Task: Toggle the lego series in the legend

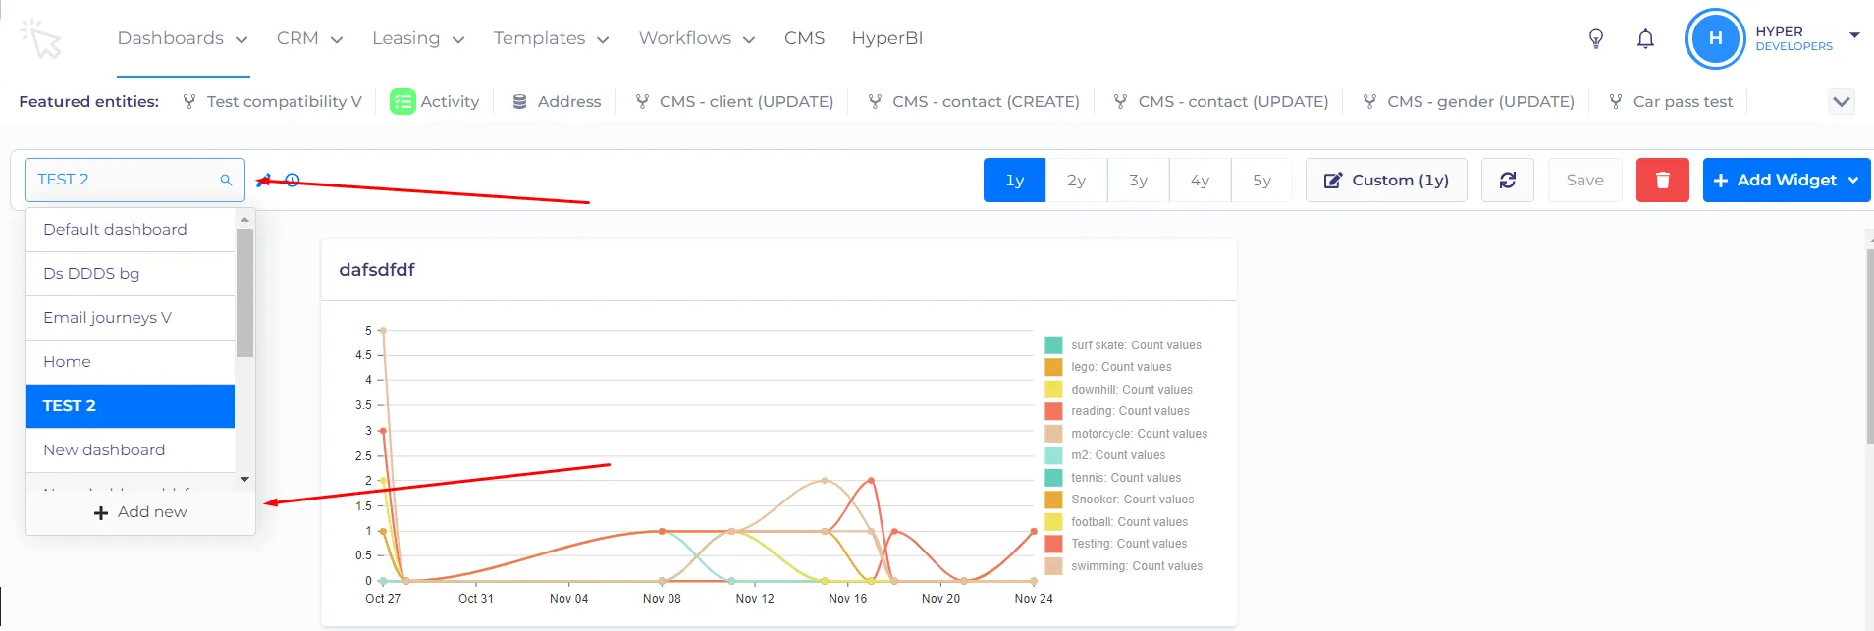Action: 1108,367
